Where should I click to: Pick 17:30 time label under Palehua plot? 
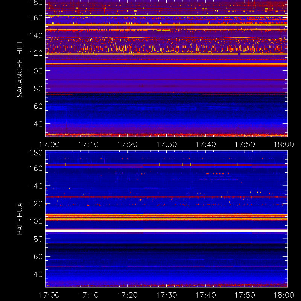[x=166, y=295]
